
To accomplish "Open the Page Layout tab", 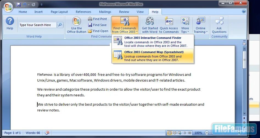I will click(59, 12).
